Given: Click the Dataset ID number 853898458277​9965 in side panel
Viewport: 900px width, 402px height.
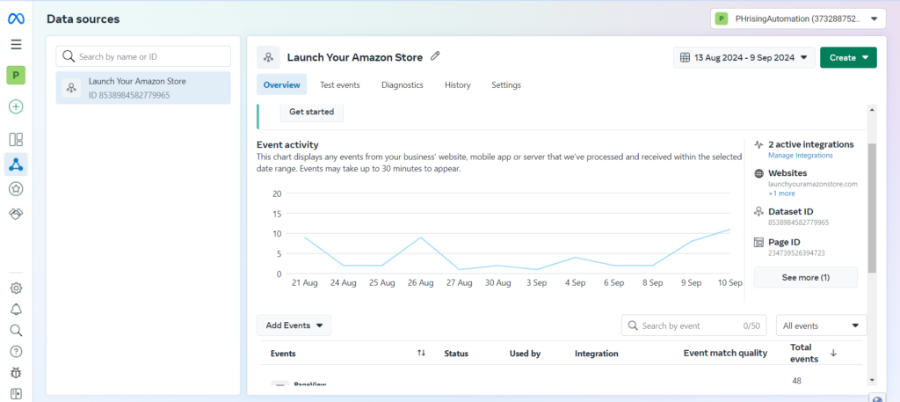Looking at the screenshot, I should click(x=798, y=223).
